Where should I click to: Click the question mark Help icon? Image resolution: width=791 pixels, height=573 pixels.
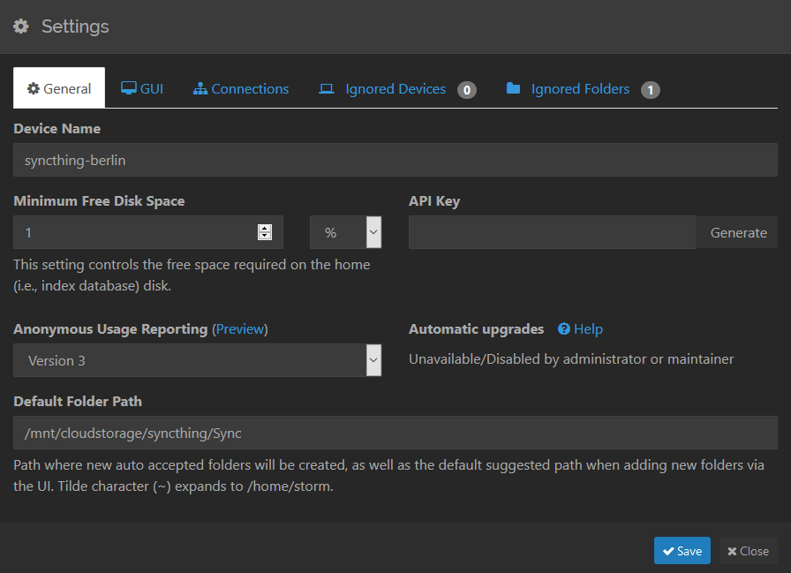564,328
